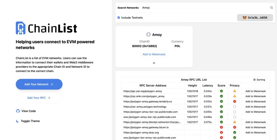Click Add Your Network button
The image size is (277, 140).
click(39, 84)
